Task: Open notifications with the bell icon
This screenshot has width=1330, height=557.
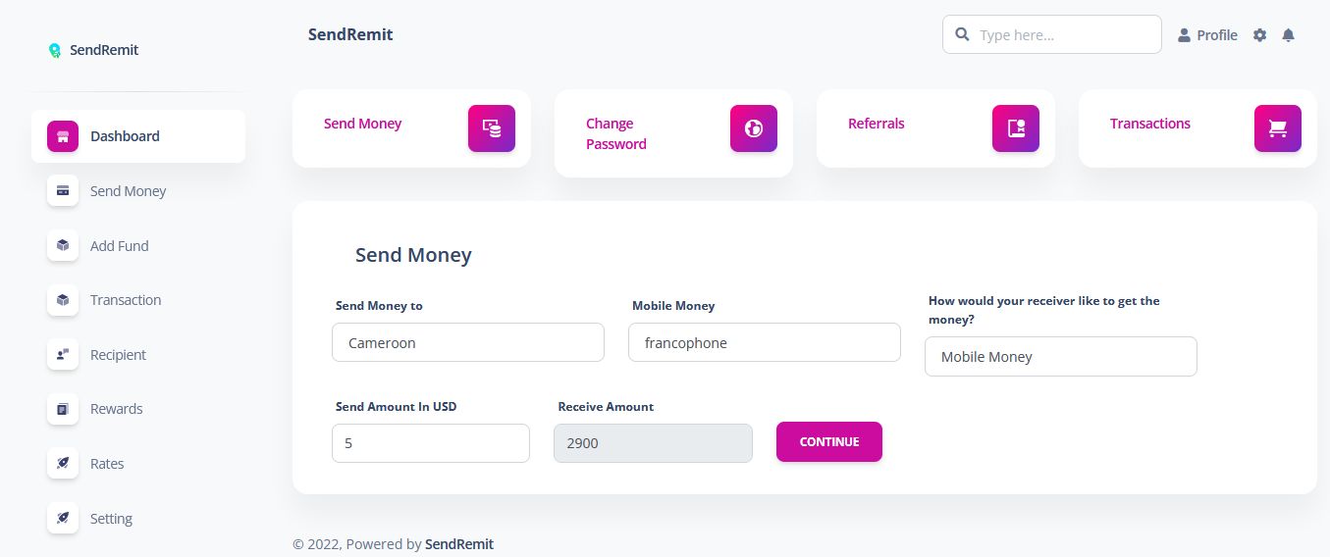Action: [x=1289, y=35]
